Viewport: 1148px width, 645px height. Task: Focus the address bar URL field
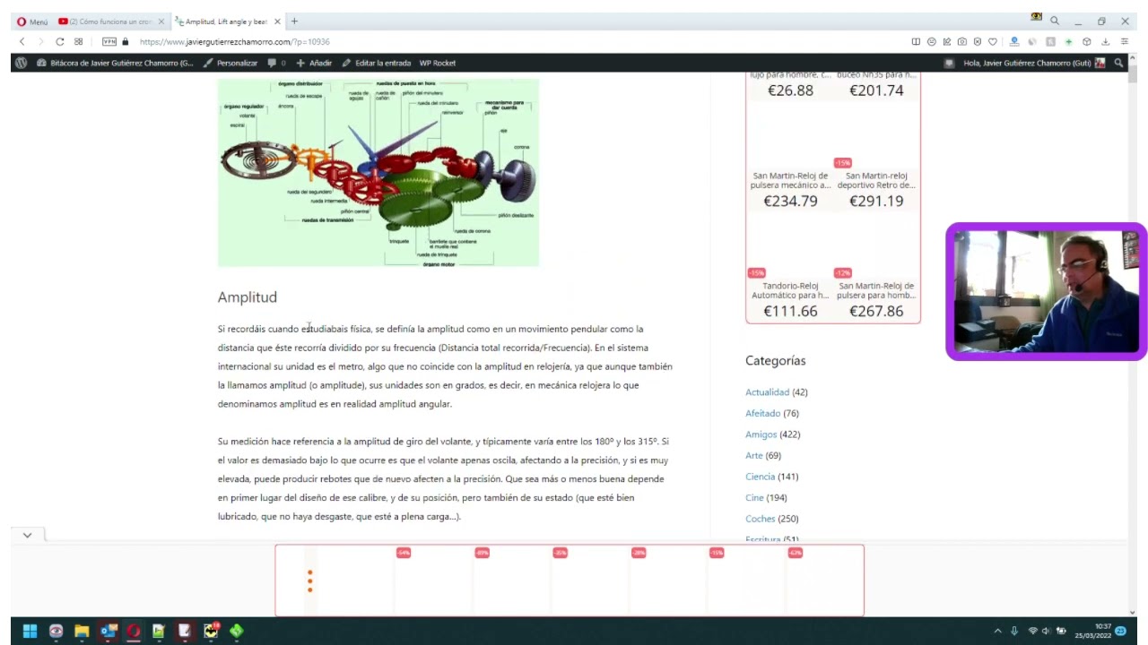[x=235, y=42]
